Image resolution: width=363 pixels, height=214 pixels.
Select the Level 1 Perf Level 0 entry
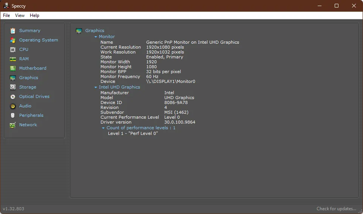click(x=133, y=133)
